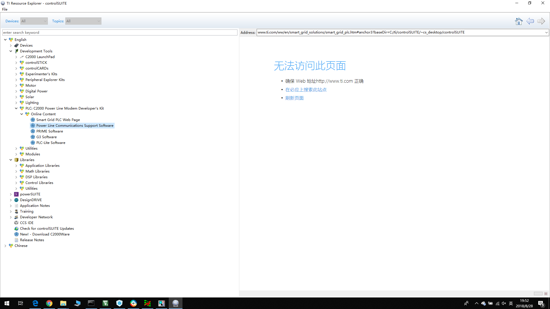Image resolution: width=550 pixels, height=309 pixels.
Task: Open the Topics filter dropdown
Action: click(x=83, y=21)
